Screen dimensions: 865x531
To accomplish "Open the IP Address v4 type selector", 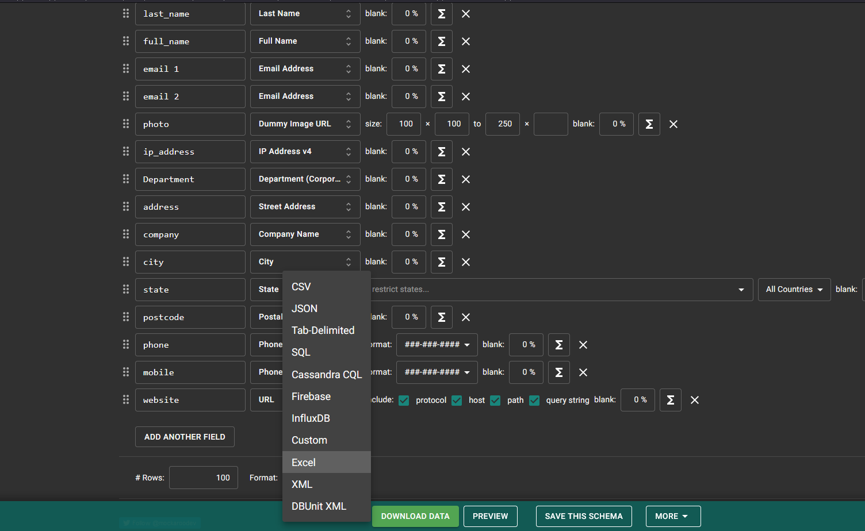I will [x=305, y=152].
